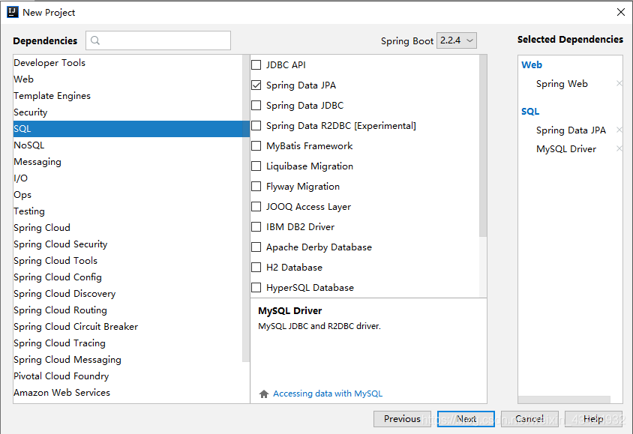Select Spring Cloud Messaging category
The width and height of the screenshot is (633, 434).
point(127,360)
